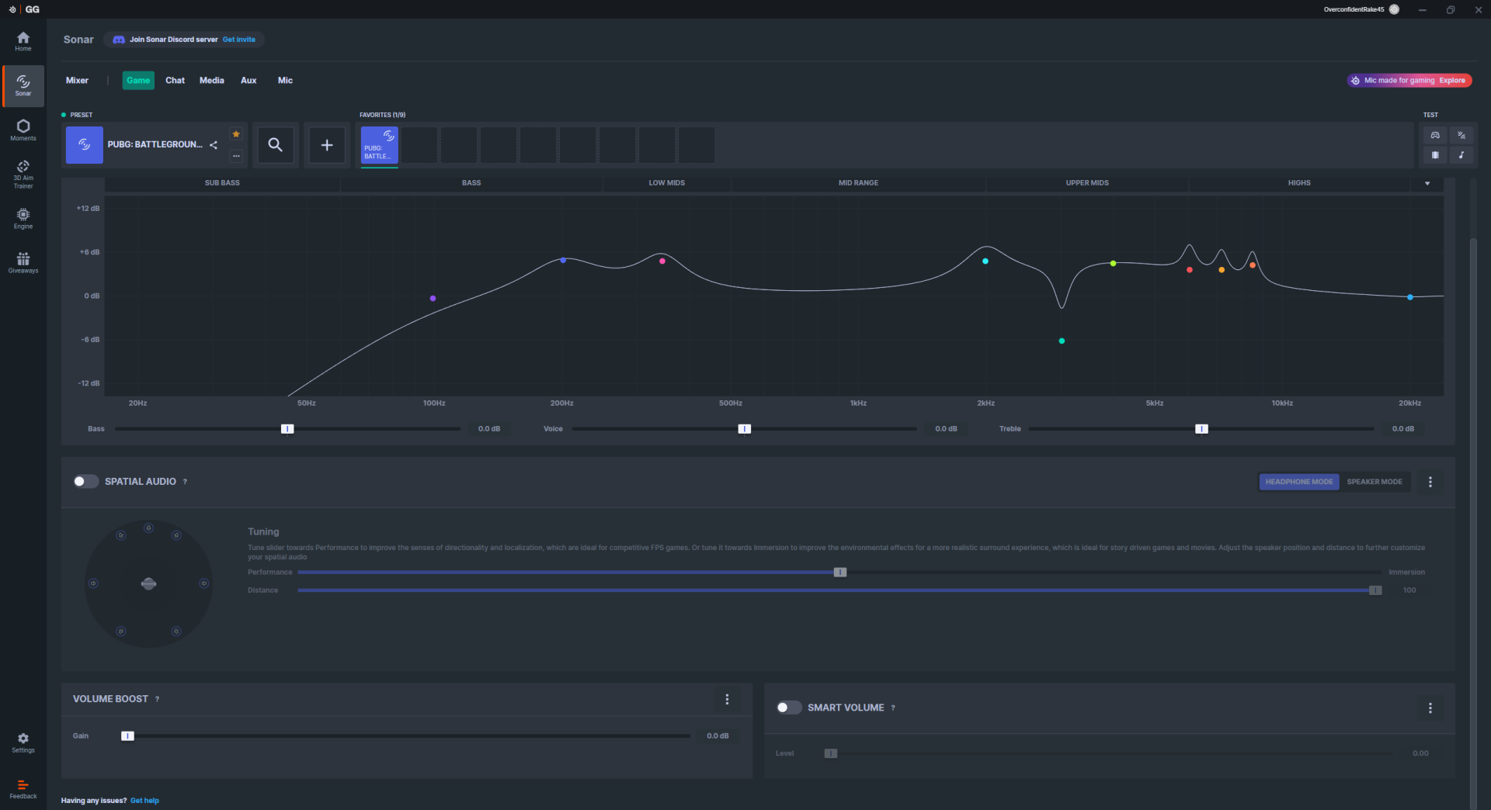The width and height of the screenshot is (1491, 810).
Task: Click the Get invite Discord link
Action: point(239,40)
